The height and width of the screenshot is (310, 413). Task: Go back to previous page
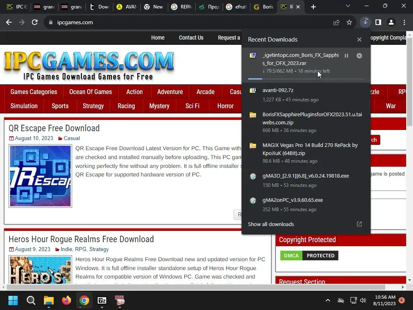point(9,23)
